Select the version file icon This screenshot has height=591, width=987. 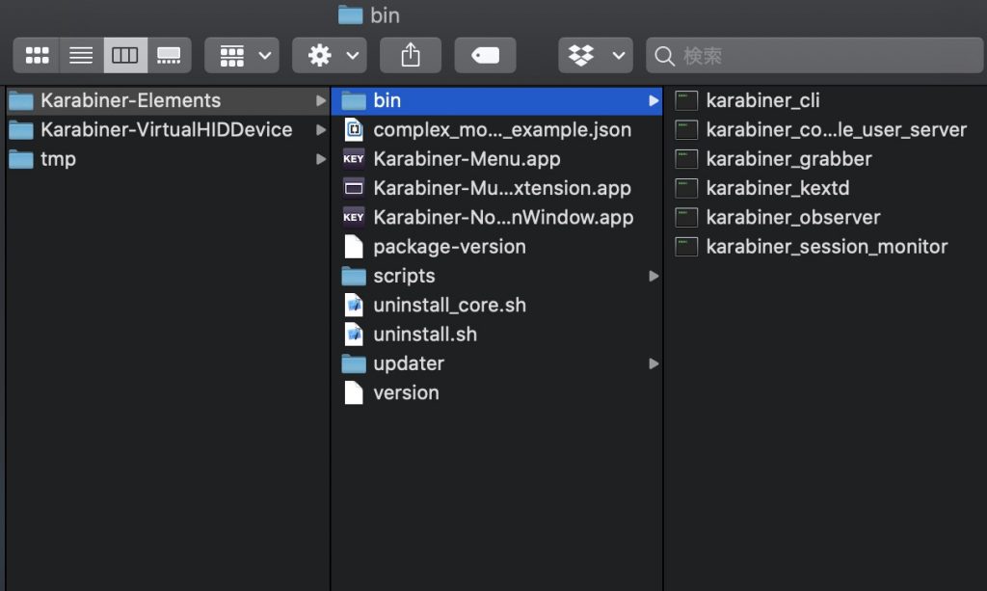[354, 392]
